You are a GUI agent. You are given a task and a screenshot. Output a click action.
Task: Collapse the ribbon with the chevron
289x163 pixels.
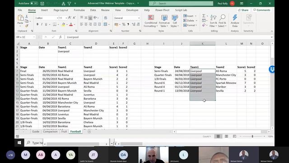point(272,31)
